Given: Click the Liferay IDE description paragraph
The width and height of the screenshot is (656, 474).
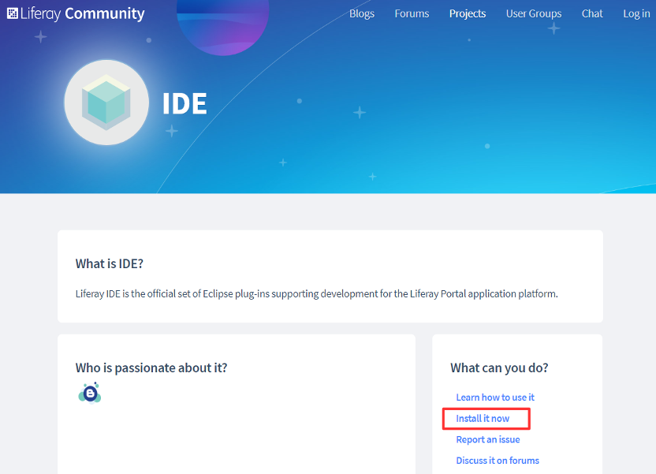Looking at the screenshot, I should (x=317, y=293).
